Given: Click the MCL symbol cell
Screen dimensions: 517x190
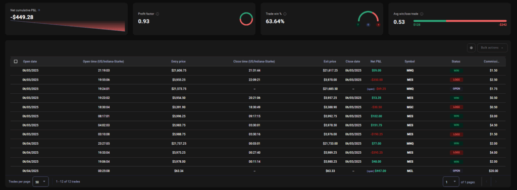Looking at the screenshot, I should [x=410, y=171].
